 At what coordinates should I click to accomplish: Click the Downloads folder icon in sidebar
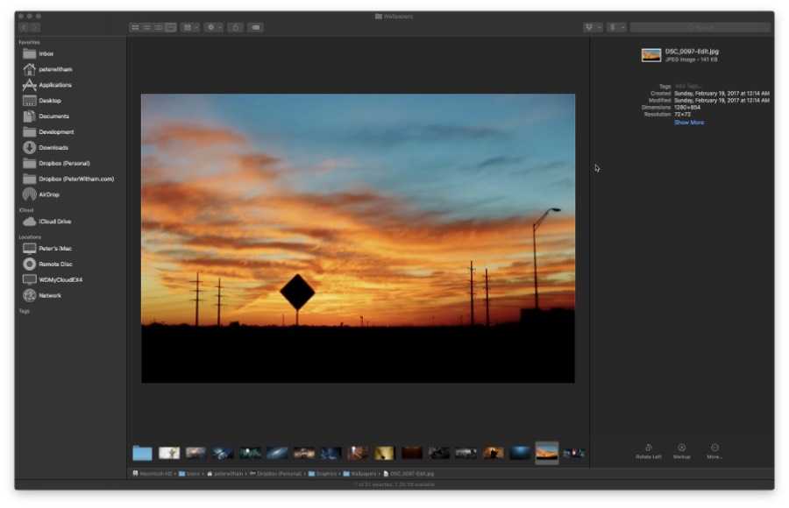click(30, 147)
